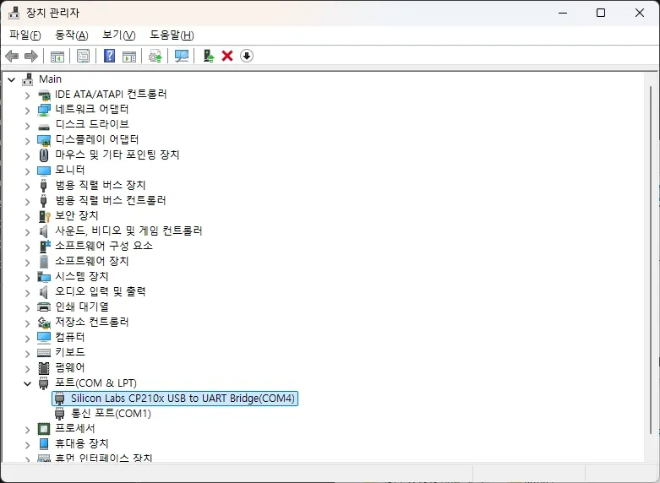Scan for hardware changes using monitor icon
The width and height of the screenshot is (660, 483).
pos(182,56)
